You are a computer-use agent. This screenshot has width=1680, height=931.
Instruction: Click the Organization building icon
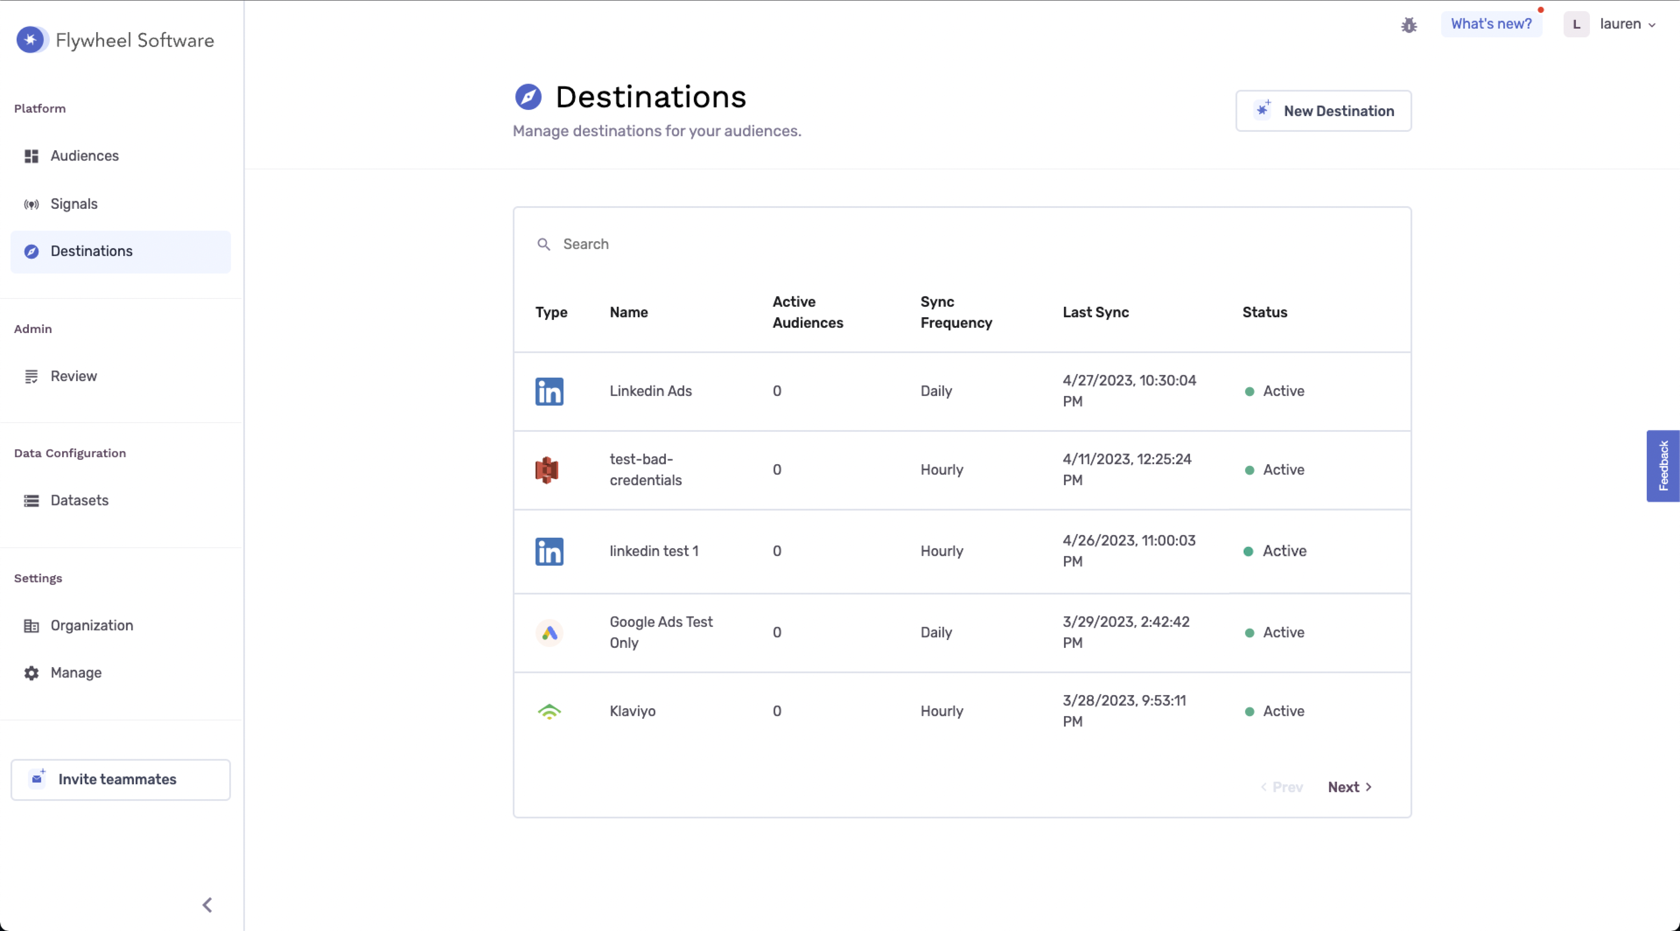pos(31,626)
